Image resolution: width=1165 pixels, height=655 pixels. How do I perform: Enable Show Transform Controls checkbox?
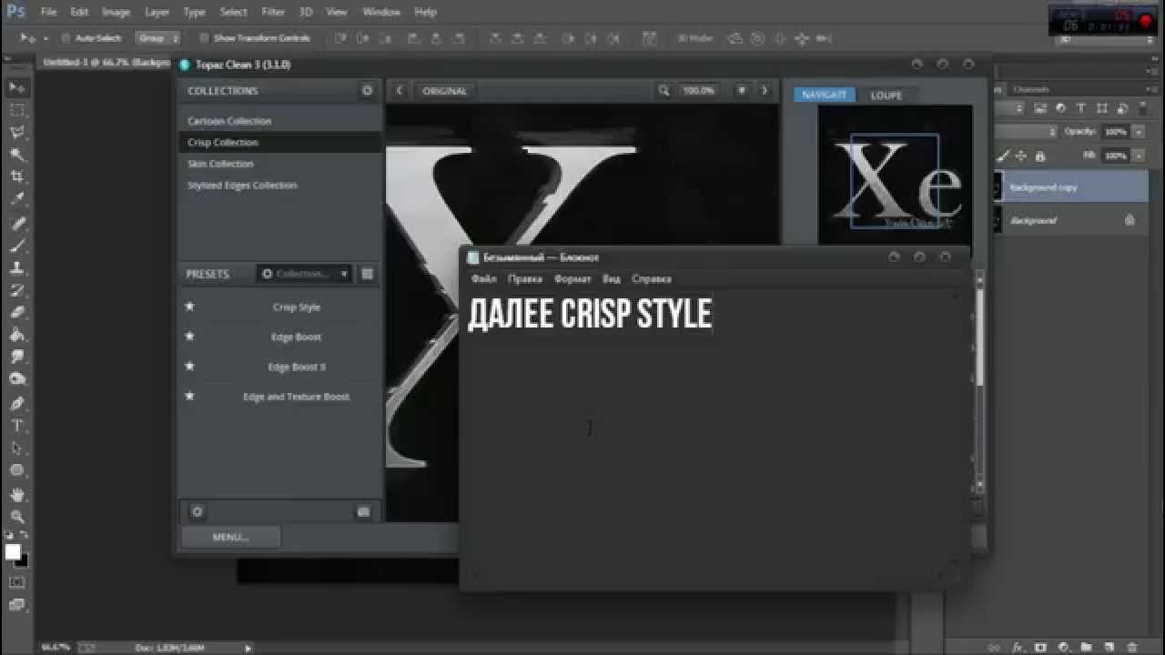204,38
